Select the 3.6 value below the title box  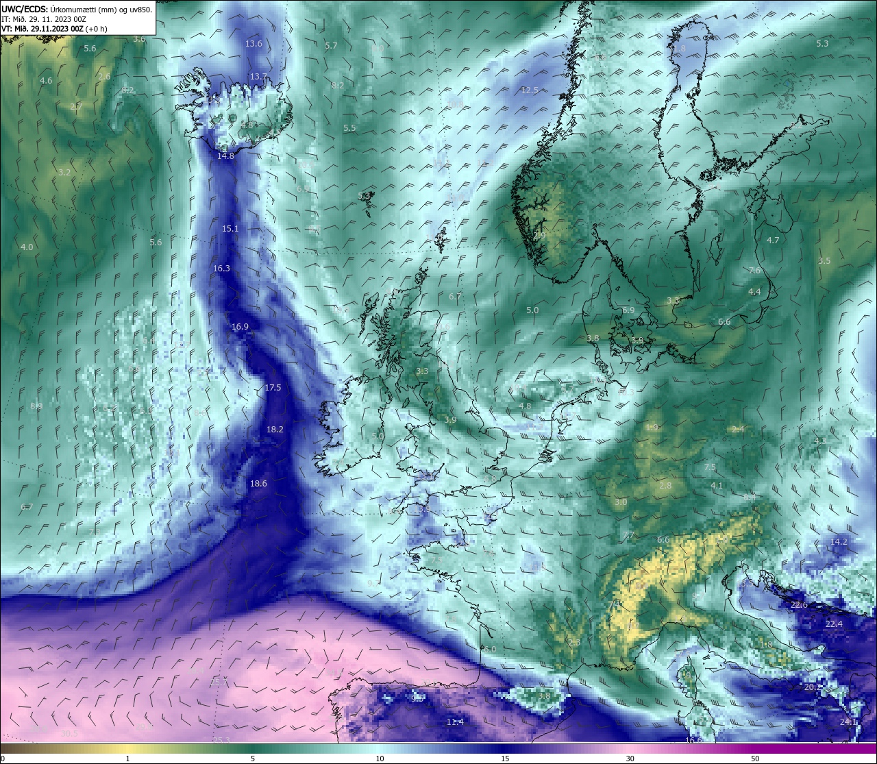point(139,39)
